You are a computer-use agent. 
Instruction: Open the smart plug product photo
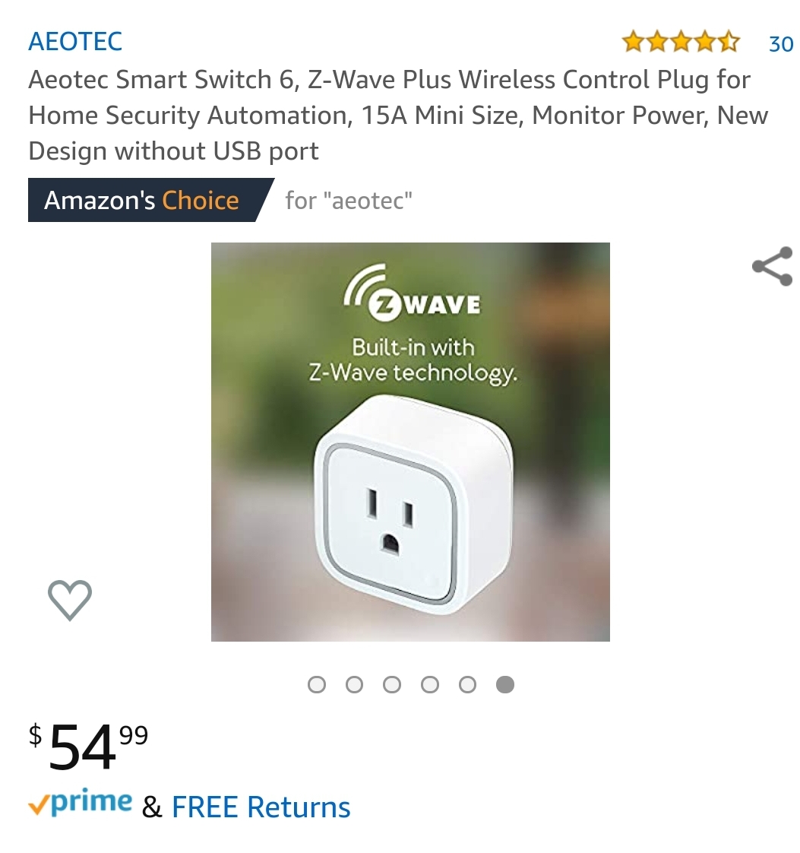coord(410,442)
